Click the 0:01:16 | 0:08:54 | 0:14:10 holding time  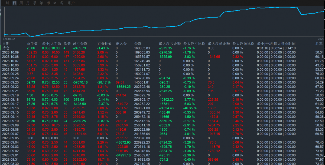[x=276, y=48]
